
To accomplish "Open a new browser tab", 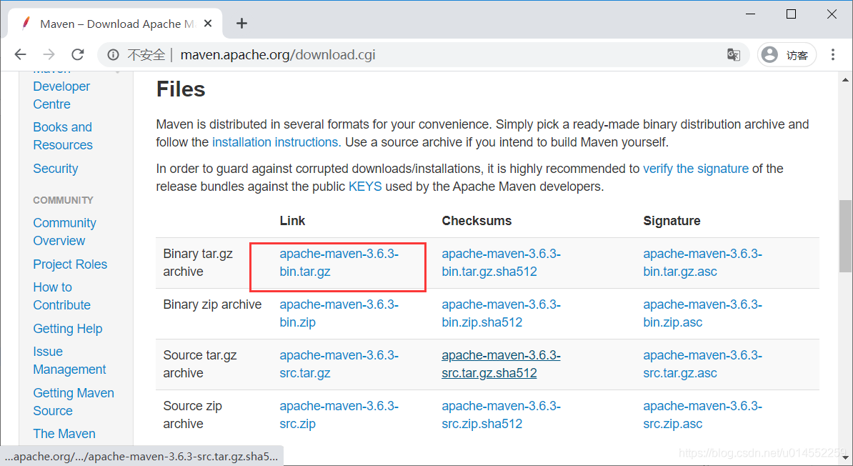I will 241,24.
